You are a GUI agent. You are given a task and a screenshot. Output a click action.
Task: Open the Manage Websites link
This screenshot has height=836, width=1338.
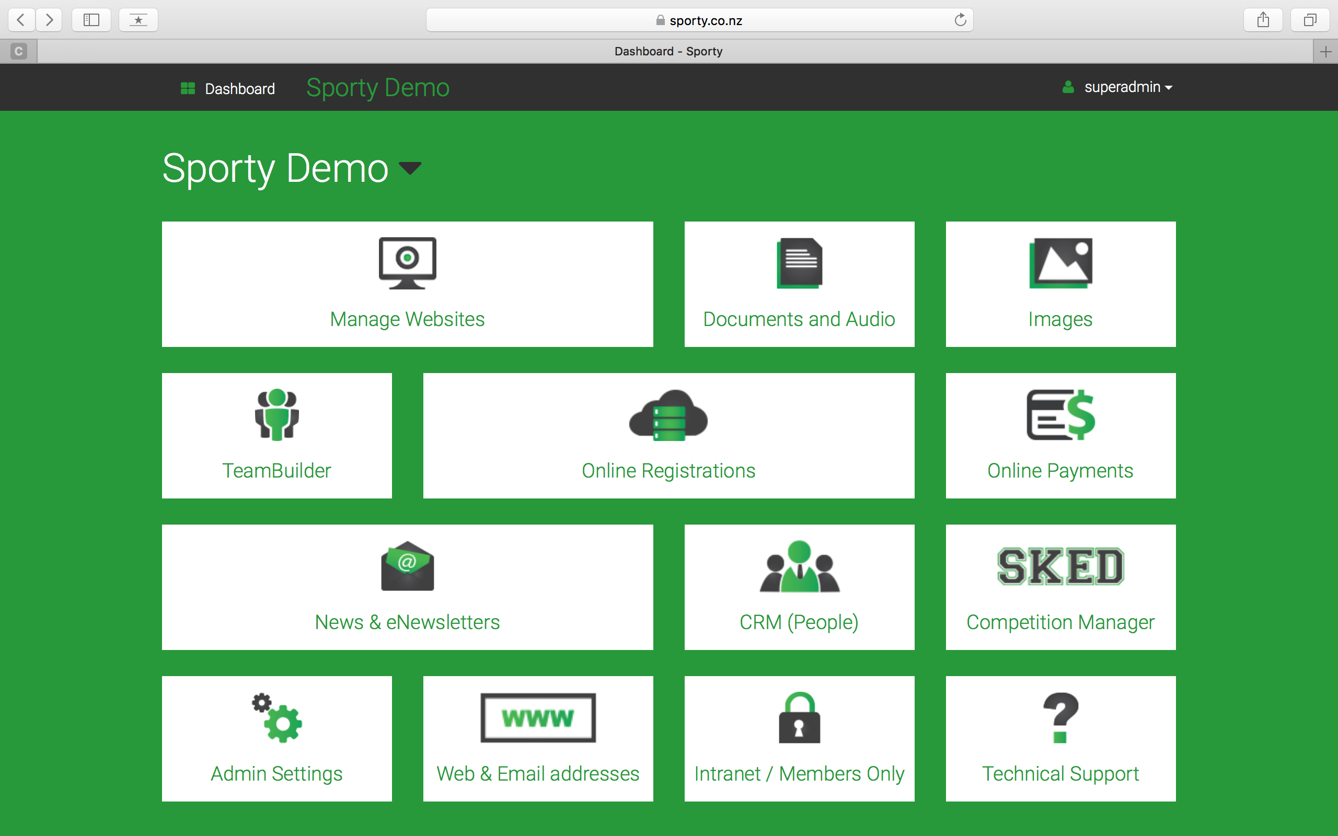click(x=408, y=320)
